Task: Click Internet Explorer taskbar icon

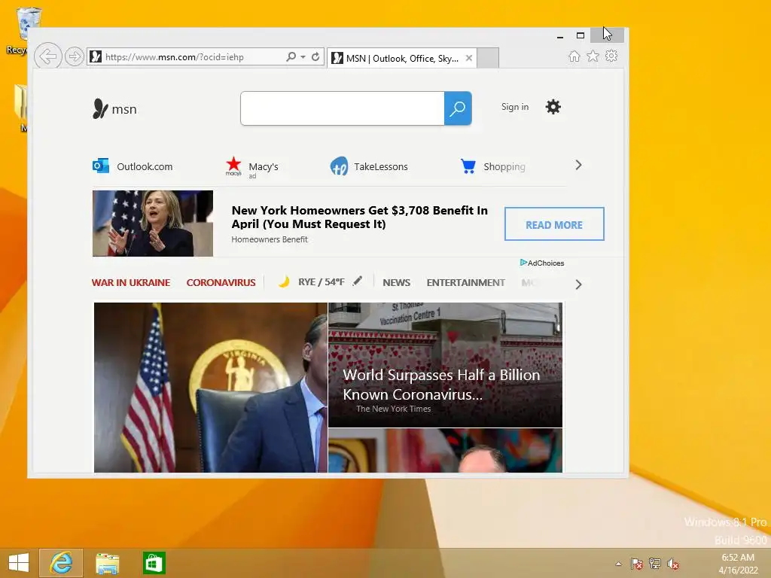Action: pyautogui.click(x=61, y=563)
